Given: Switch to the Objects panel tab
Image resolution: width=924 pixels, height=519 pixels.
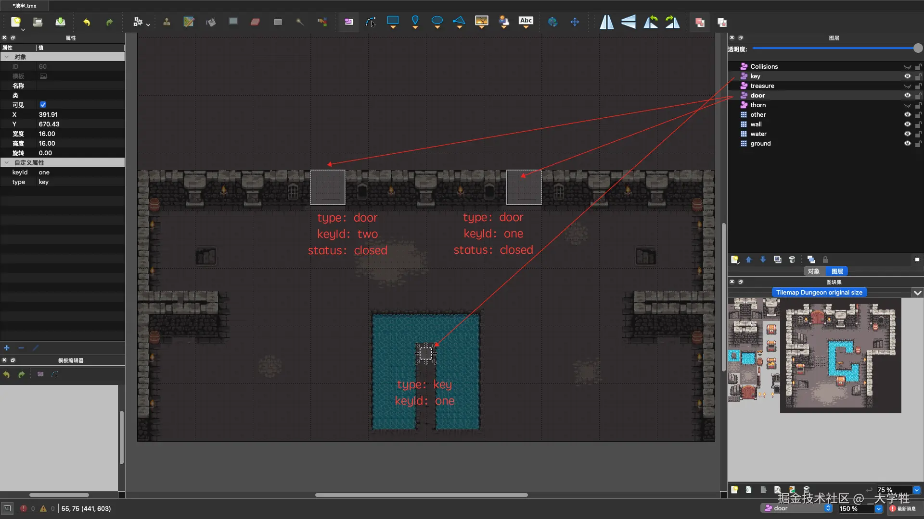Looking at the screenshot, I should 813,272.
